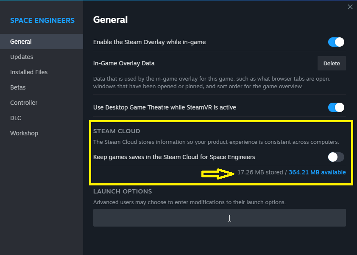Switch to the Updates tab

coord(22,57)
